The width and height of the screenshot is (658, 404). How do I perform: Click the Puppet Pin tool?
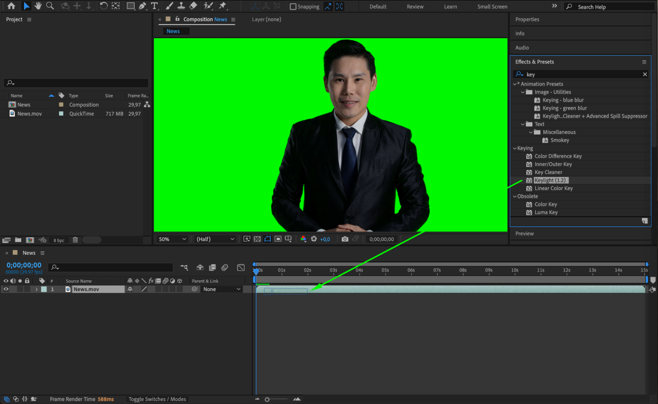223,6
